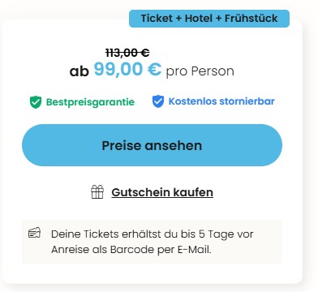Click the Anreise als Barcode line
318x292 pixels.
131,250
